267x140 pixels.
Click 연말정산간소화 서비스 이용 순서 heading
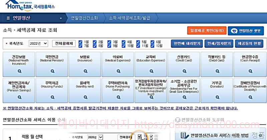(34, 120)
